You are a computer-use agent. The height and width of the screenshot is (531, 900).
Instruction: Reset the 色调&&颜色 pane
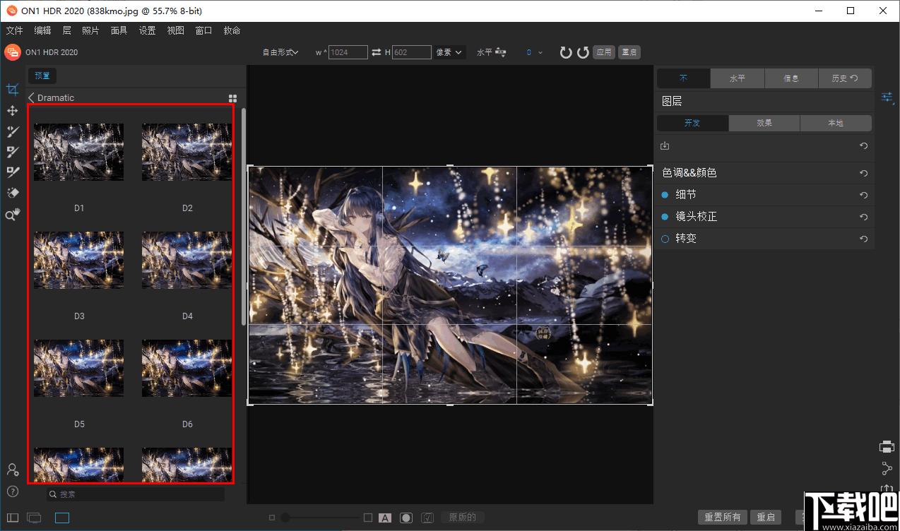pos(863,173)
